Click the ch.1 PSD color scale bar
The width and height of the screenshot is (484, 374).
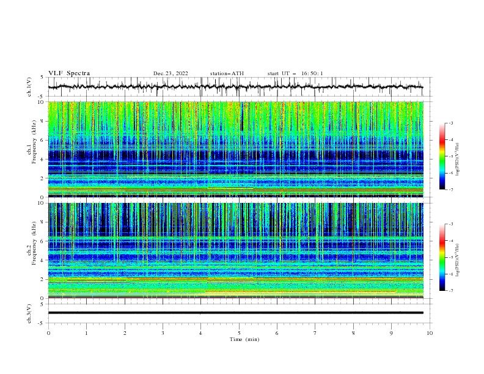click(442, 156)
